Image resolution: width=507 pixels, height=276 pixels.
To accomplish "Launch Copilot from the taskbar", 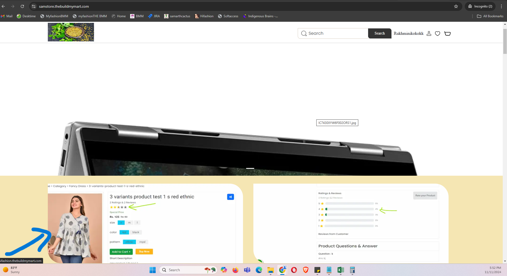I will click(x=224, y=270).
